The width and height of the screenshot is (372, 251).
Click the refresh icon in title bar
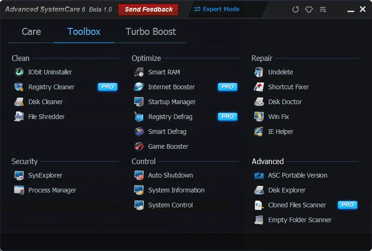295,9
